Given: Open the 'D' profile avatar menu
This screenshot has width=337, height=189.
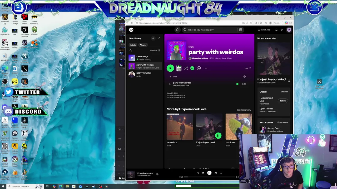Looking at the screenshot, I should [289, 30].
